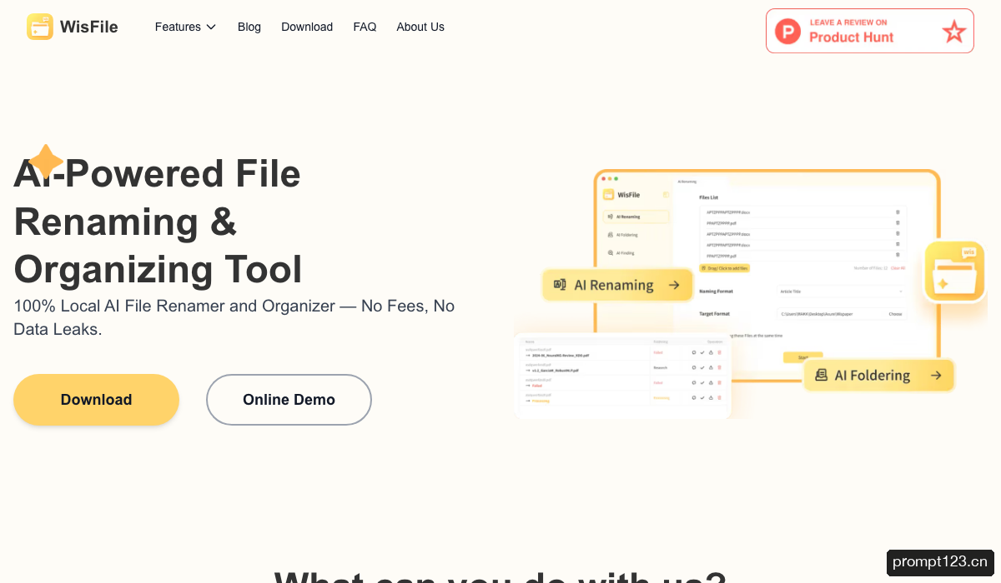Open the Blog page from navigation
Viewport: 1001px width, 583px height.
[249, 27]
